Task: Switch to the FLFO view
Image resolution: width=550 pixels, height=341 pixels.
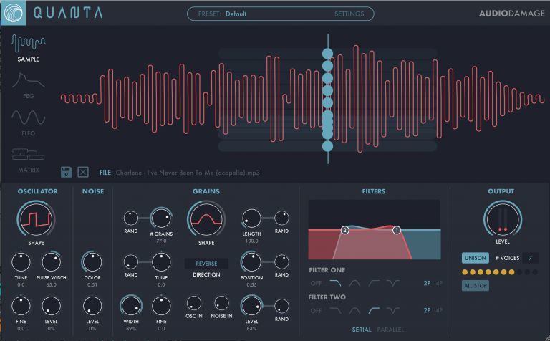Action: coord(29,120)
